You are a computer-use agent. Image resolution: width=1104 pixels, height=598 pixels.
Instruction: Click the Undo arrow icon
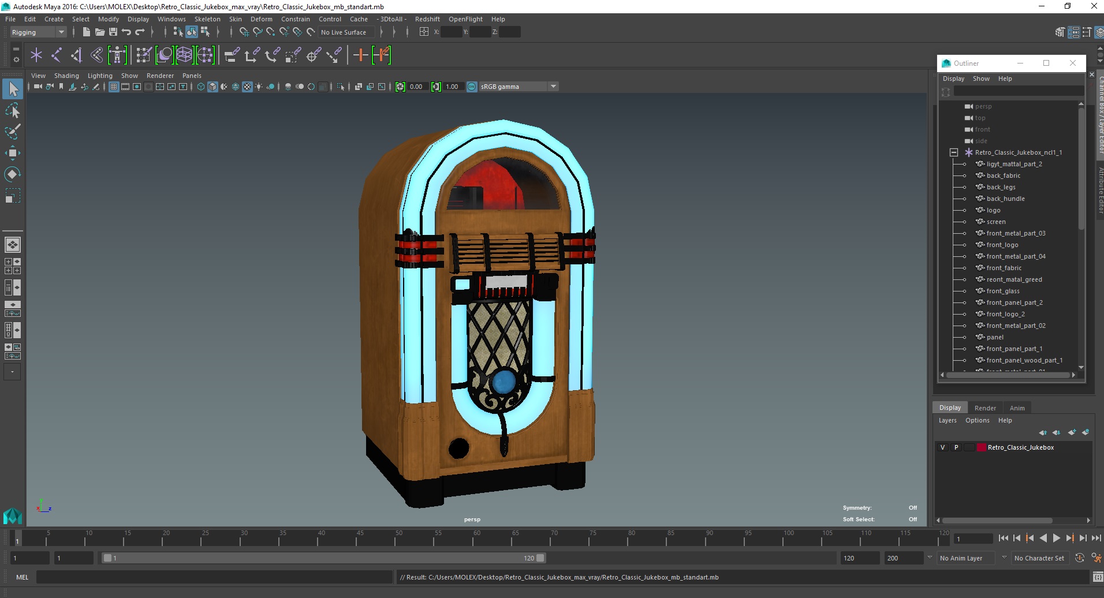tap(126, 32)
